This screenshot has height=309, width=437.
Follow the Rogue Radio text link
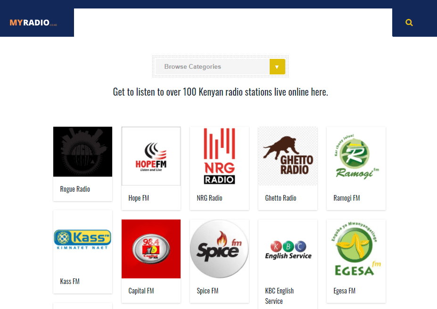(75, 189)
